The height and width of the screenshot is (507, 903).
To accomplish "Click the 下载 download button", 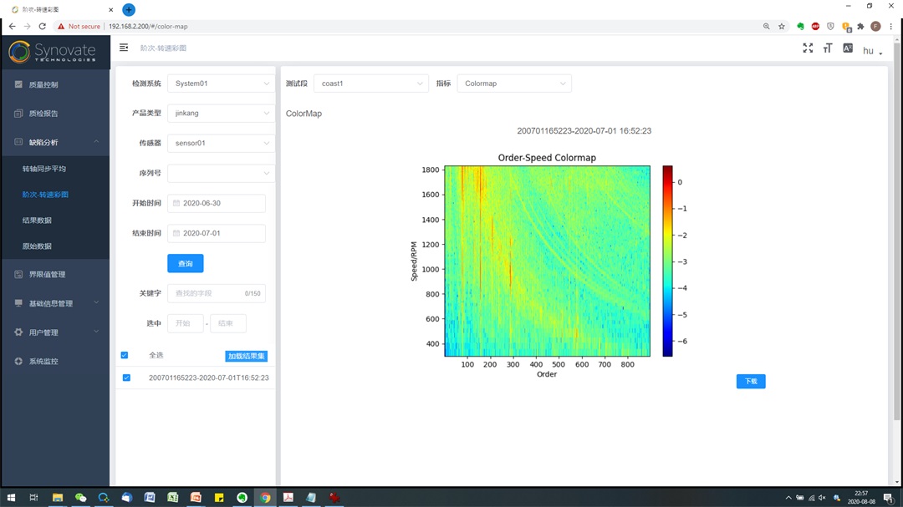I will click(751, 382).
